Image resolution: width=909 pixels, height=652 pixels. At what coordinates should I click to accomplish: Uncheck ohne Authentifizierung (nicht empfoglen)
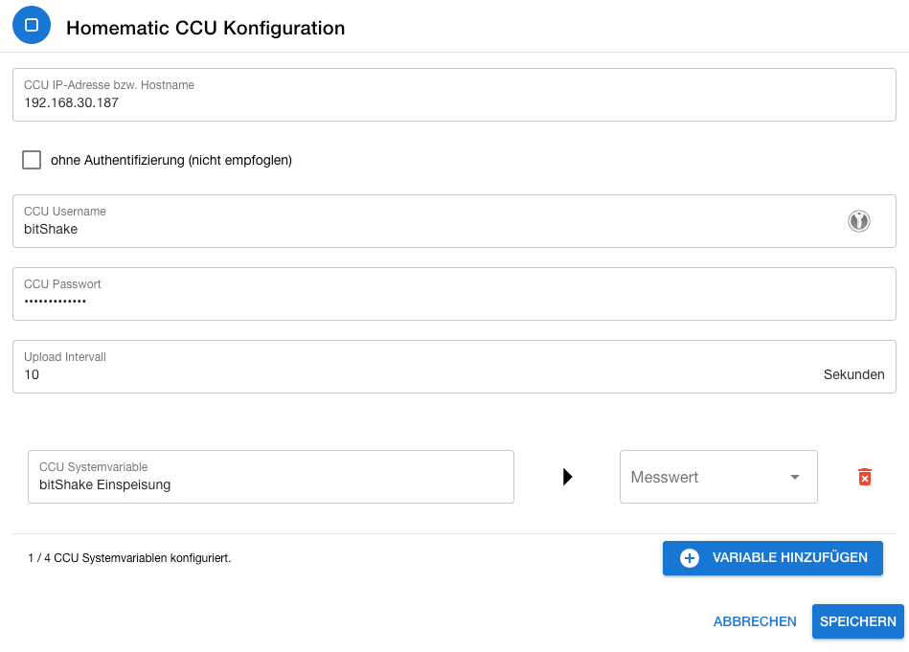tap(31, 160)
